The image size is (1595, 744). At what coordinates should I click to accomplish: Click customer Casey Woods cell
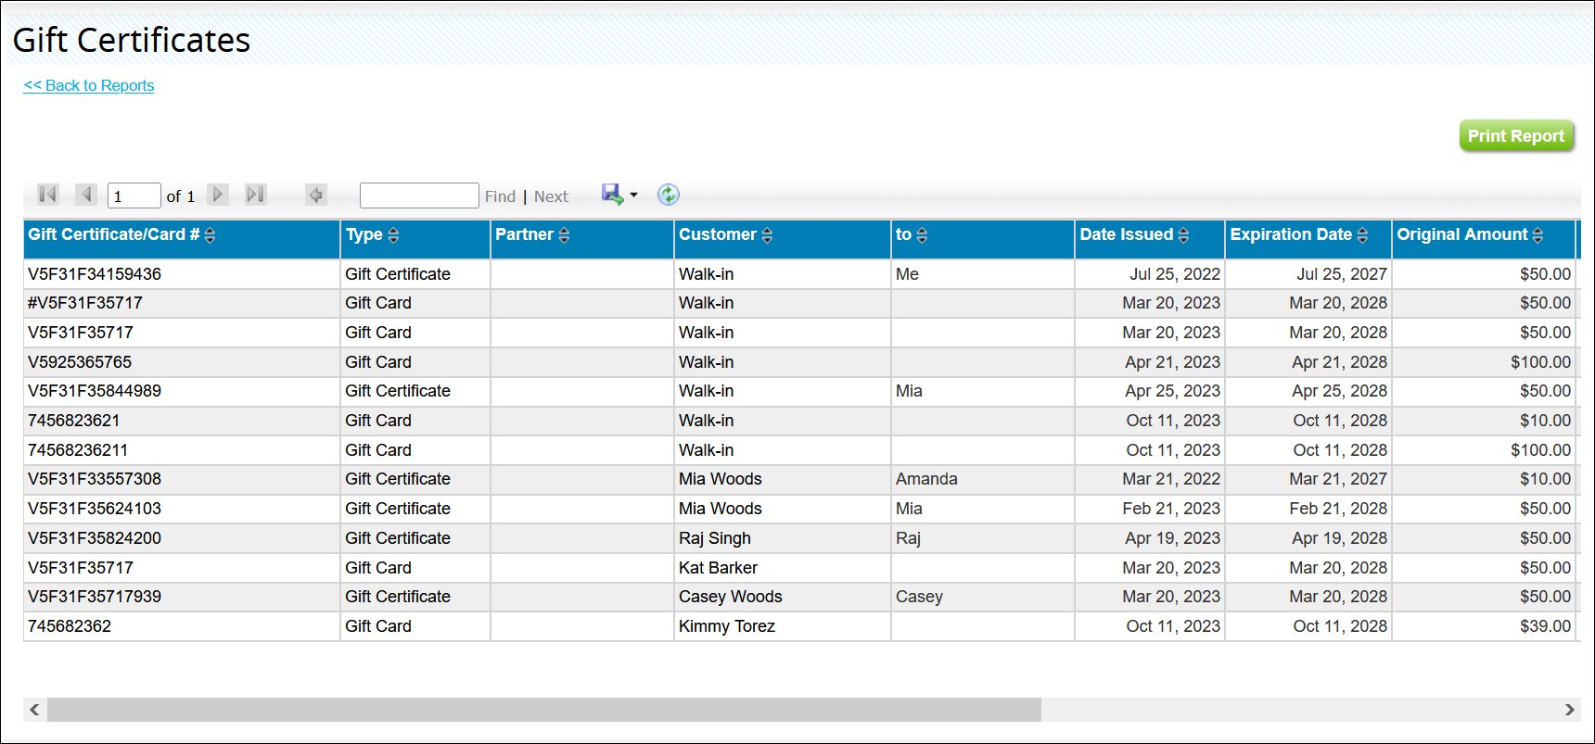point(782,597)
